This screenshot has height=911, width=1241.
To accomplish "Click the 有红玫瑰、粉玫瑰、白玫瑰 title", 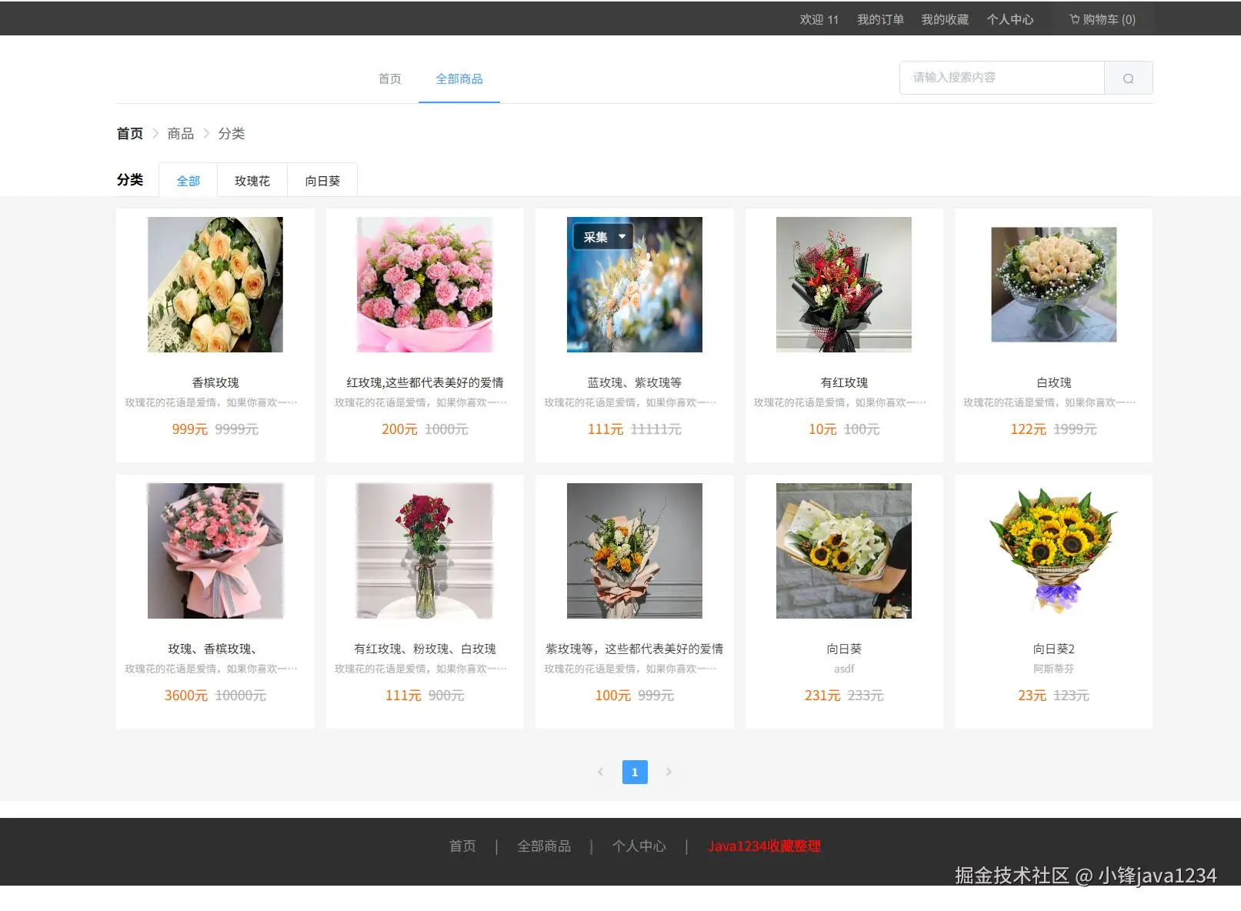I will point(425,649).
